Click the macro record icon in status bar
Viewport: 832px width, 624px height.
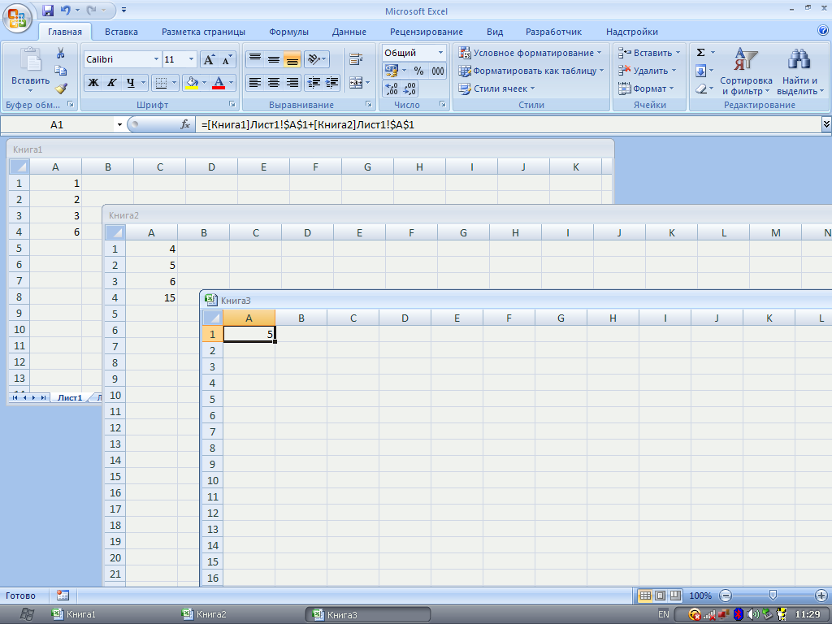(63, 596)
